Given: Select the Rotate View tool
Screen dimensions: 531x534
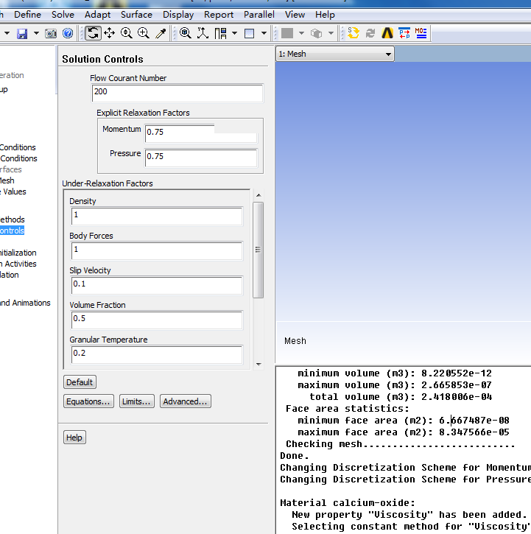Looking at the screenshot, I should [93, 33].
